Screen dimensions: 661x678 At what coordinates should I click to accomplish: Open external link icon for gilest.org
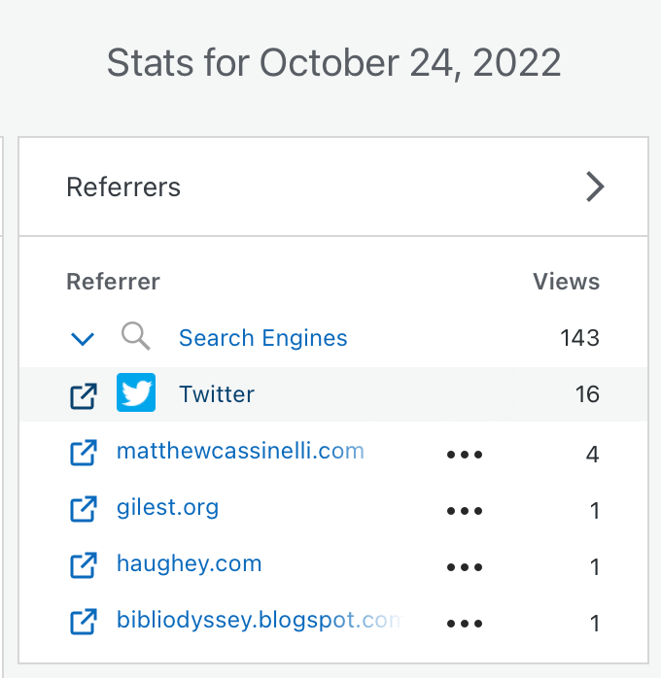(x=84, y=508)
